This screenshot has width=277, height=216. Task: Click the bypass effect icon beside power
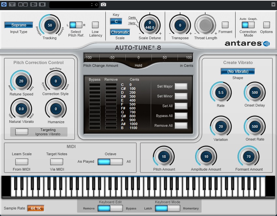click(x=12, y=4)
